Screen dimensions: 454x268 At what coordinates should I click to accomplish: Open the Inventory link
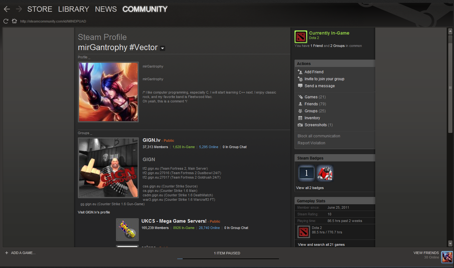pyautogui.click(x=312, y=118)
